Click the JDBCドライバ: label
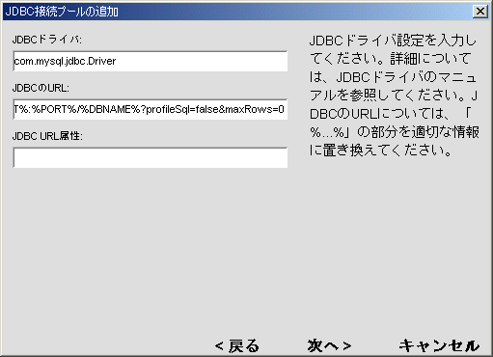 tap(47, 40)
